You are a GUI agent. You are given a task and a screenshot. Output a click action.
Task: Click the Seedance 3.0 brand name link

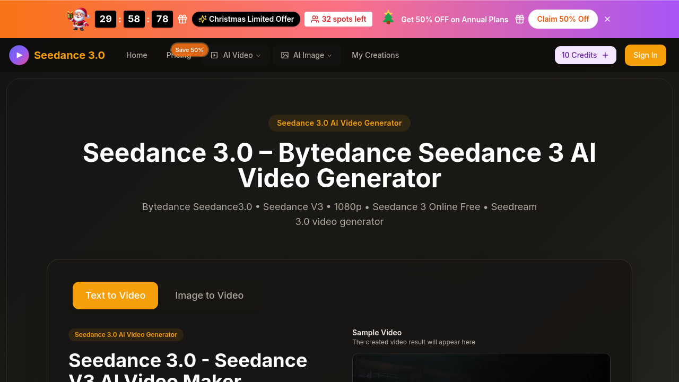69,55
